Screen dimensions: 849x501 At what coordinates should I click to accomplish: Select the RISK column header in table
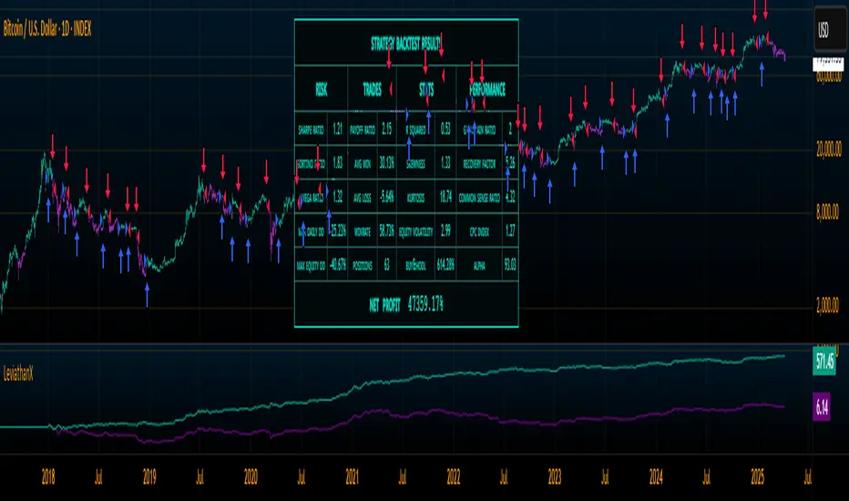tap(321, 91)
